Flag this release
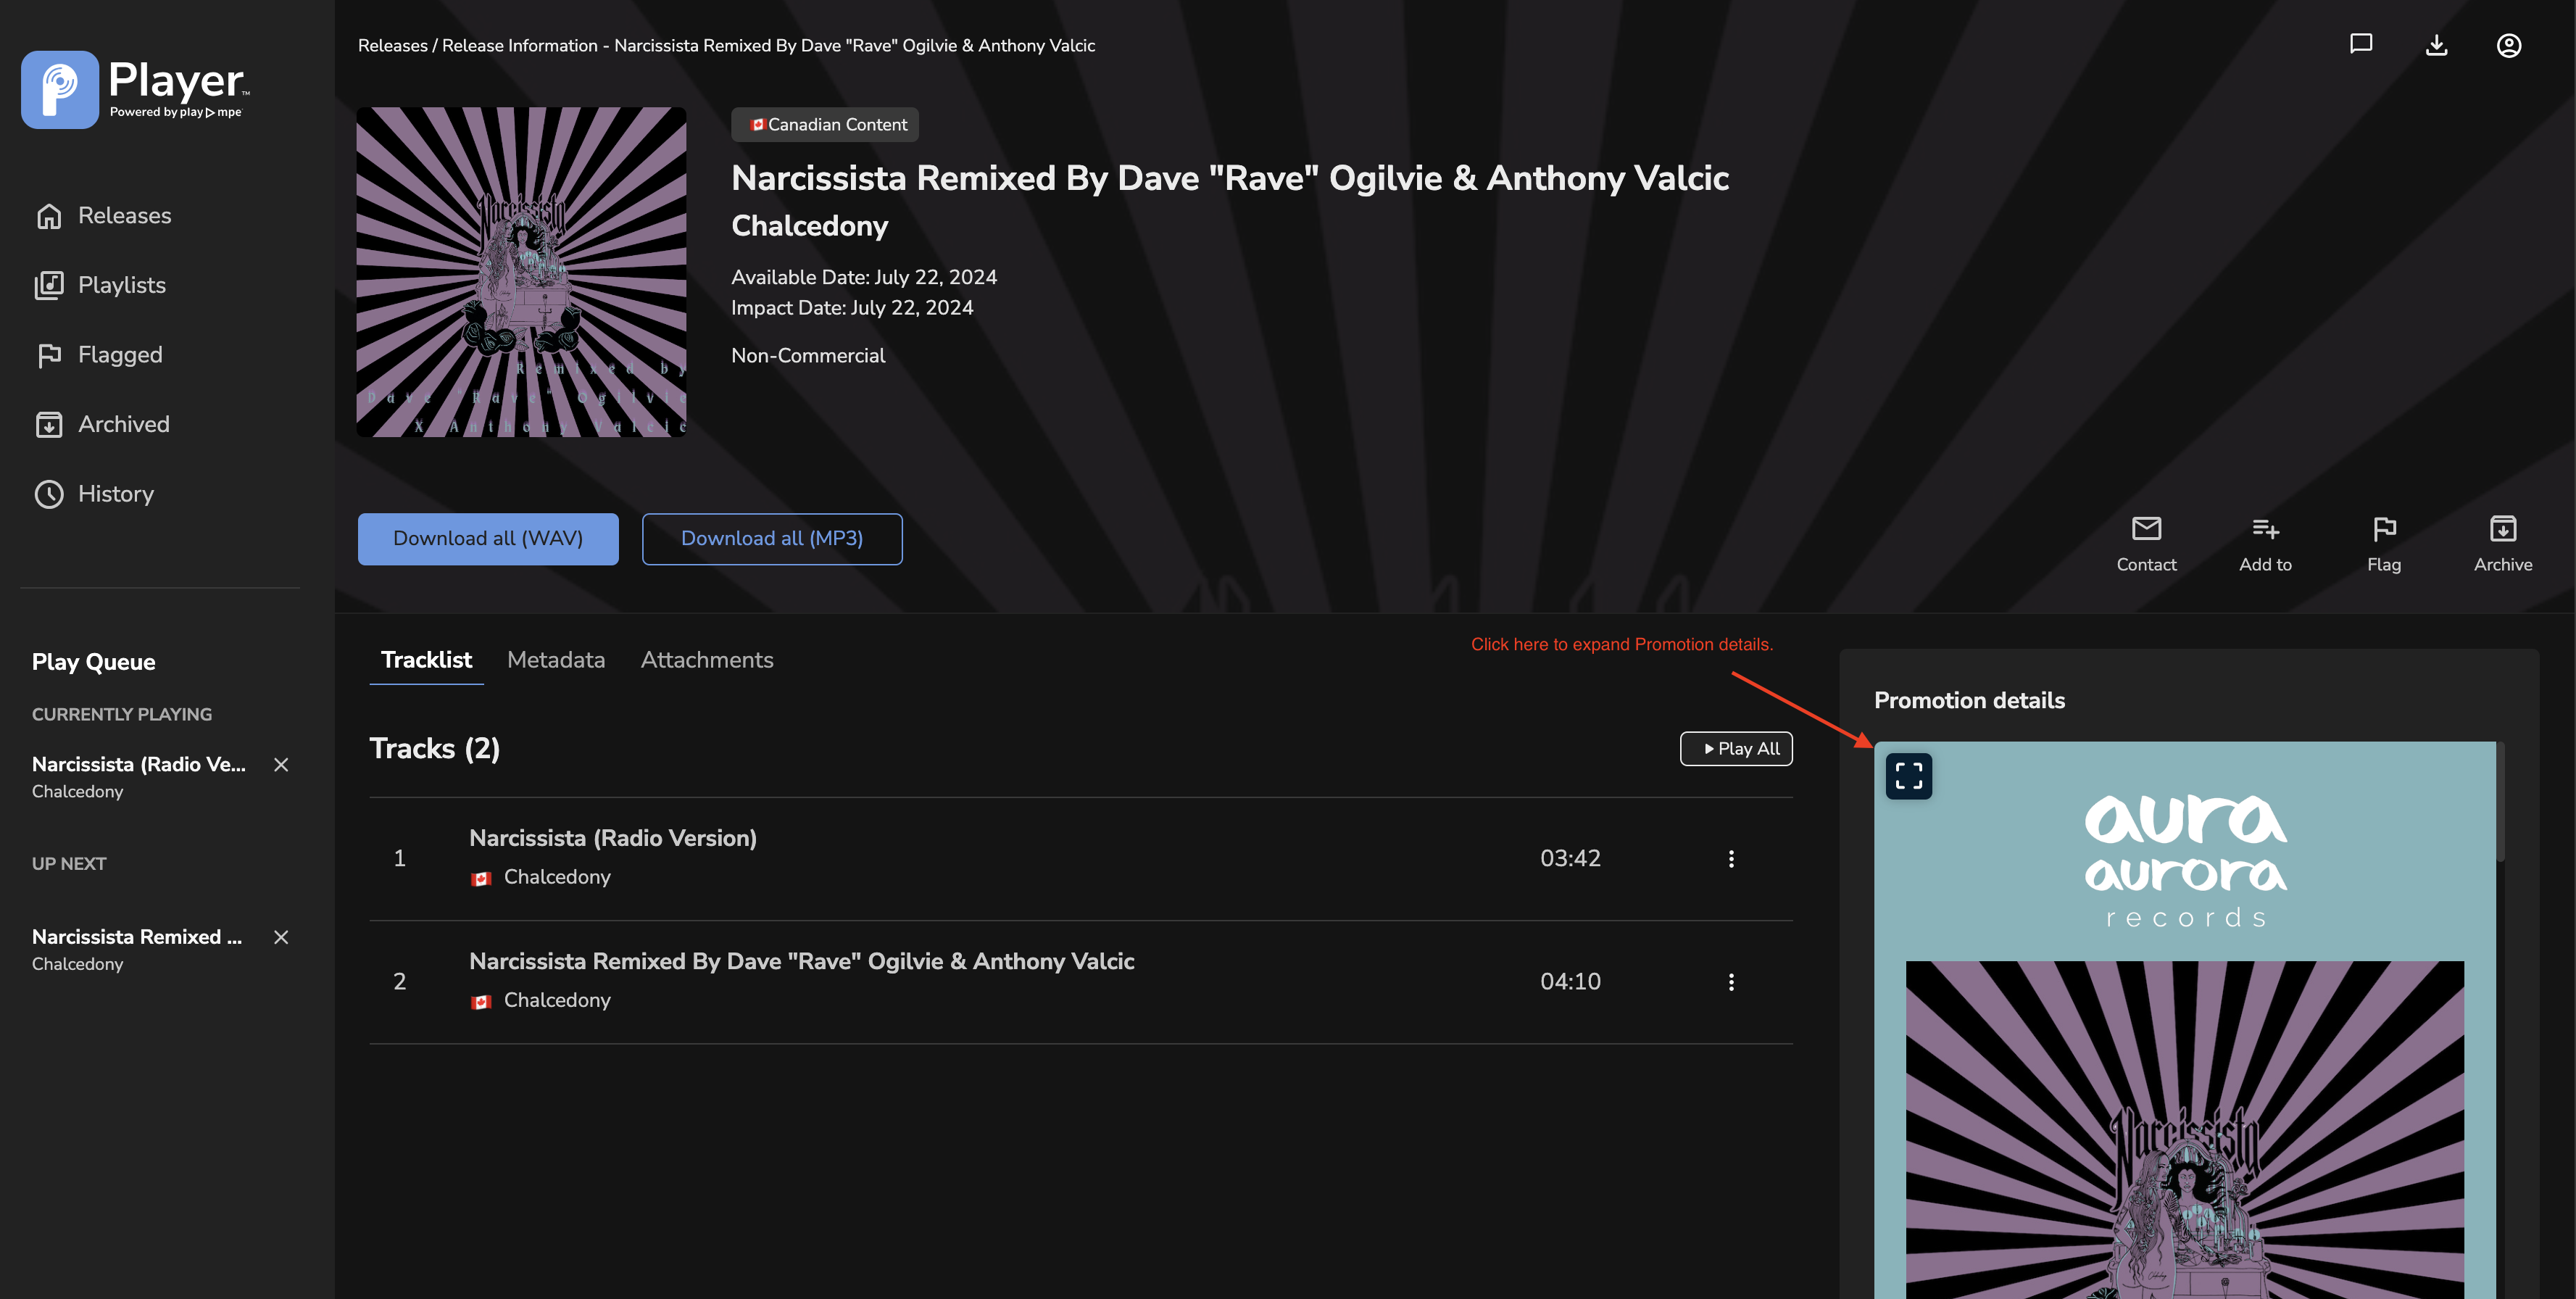Screen dimensions: 2576x1299 point(2384,544)
